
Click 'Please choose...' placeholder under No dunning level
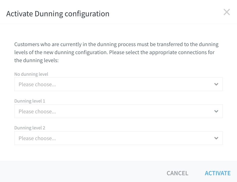click(37, 84)
